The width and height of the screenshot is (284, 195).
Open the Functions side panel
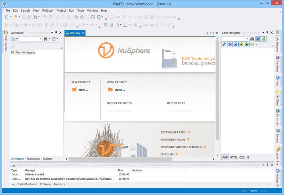click(x=277, y=64)
